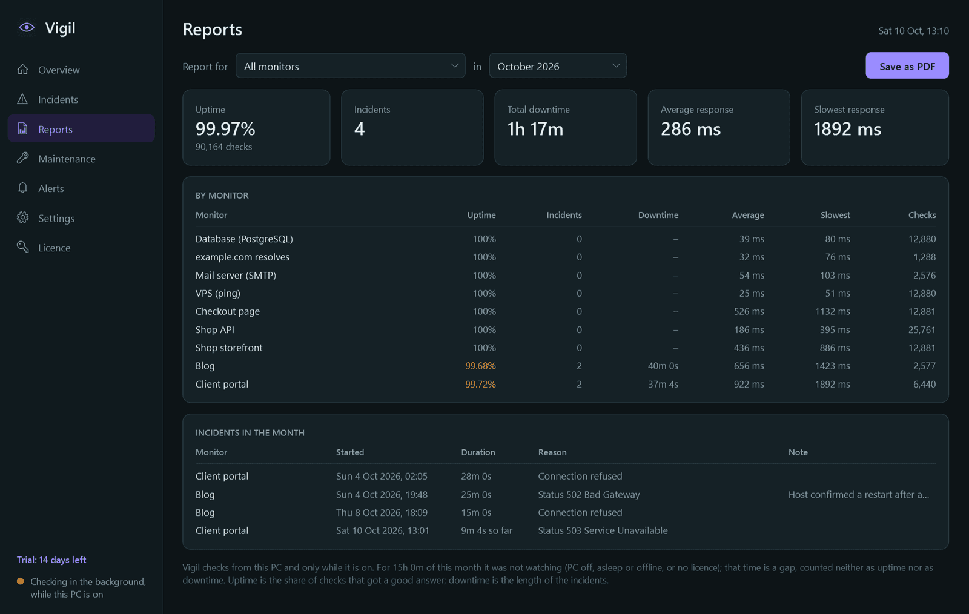Select the Database (PostgreSQL) monitor row

566,239
